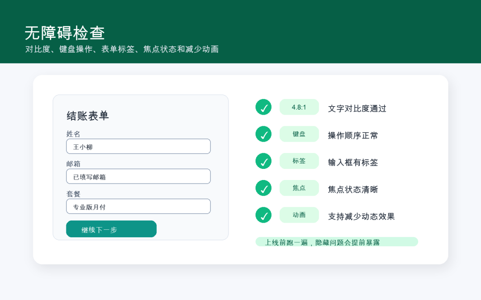
Task: Click the 上线前跑一遍 tip banner
Action: (337, 242)
